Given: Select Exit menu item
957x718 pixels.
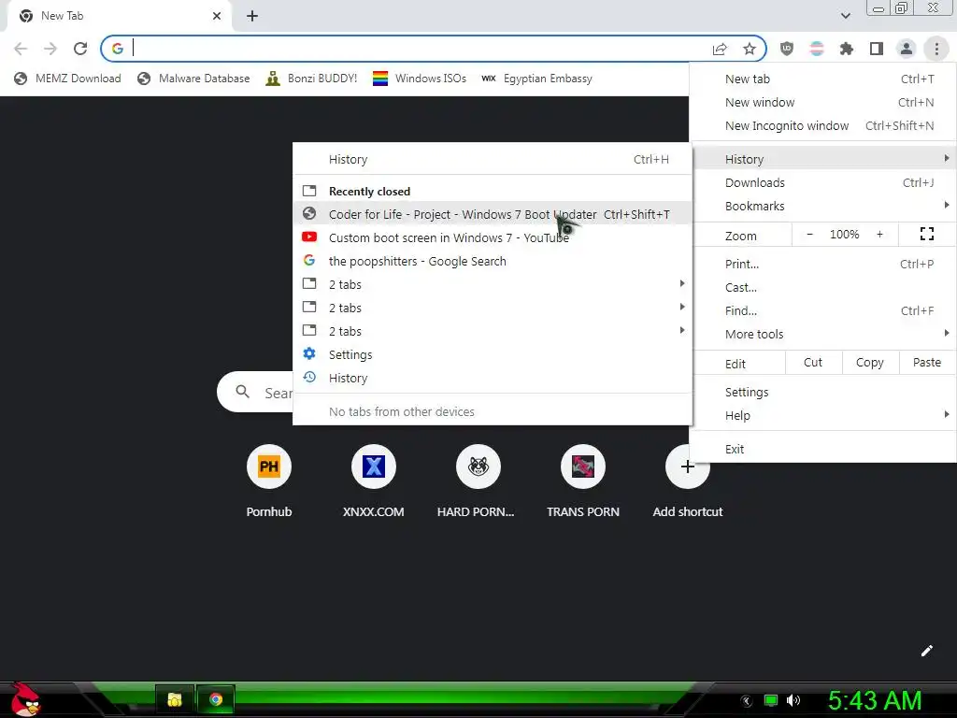Looking at the screenshot, I should pyautogui.click(x=822, y=449).
